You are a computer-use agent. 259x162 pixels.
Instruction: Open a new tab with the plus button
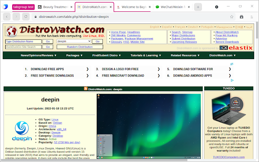(198, 7)
